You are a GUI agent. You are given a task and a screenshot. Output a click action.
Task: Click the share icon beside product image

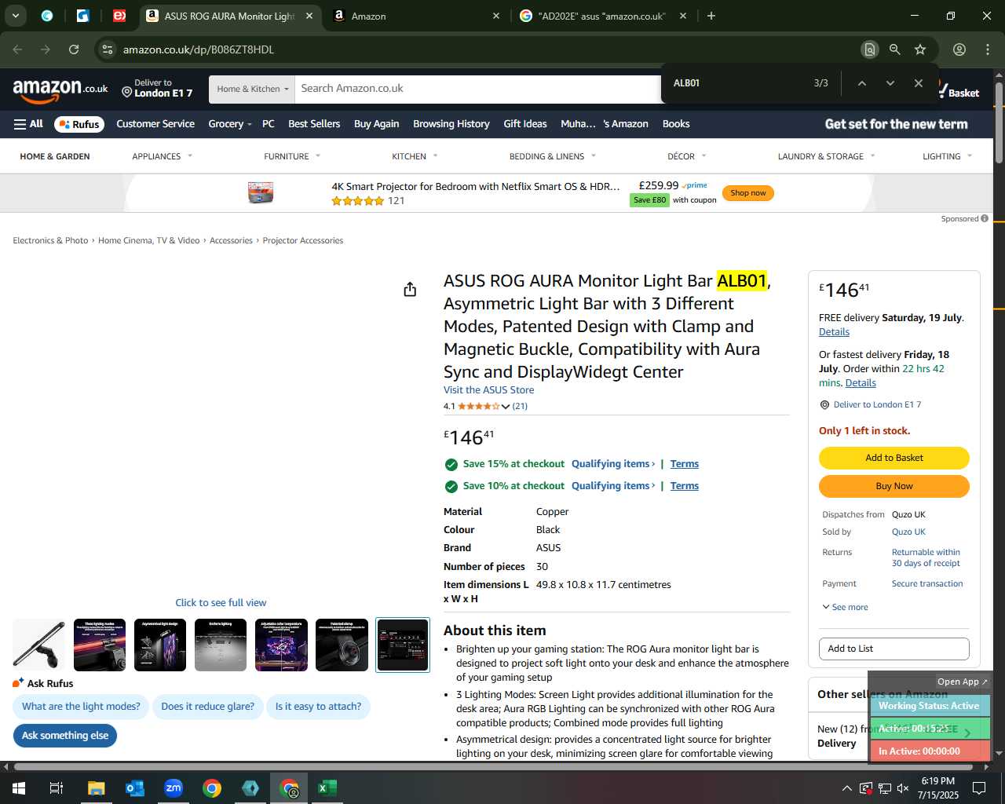[410, 290]
